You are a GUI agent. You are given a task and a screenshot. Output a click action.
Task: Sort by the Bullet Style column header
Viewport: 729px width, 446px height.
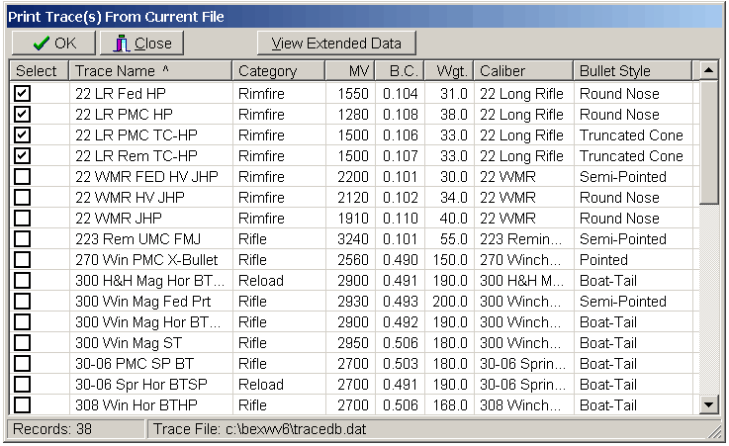click(633, 70)
